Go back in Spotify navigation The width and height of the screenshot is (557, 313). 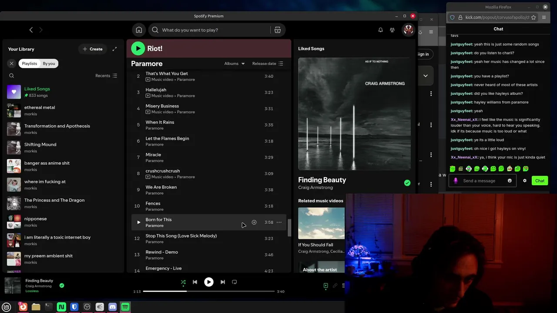click(31, 30)
